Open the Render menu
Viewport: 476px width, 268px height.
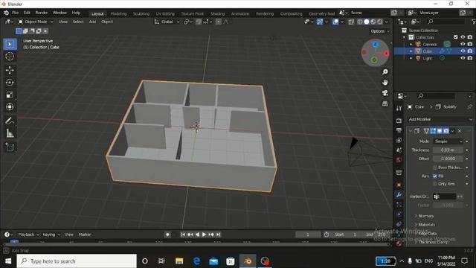(x=42, y=13)
